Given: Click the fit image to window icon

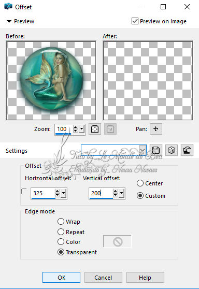Looking at the screenshot, I should [95, 129].
